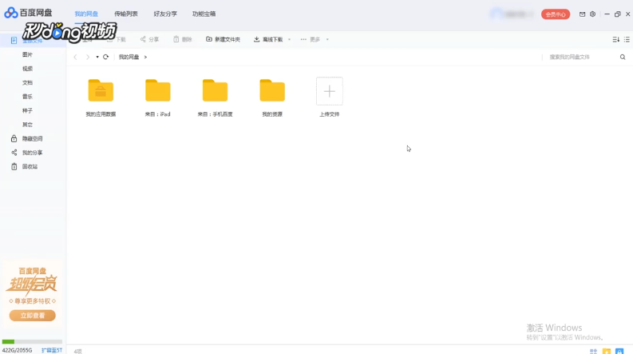The image size is (633, 354).
Task: Select 文档 category in sidebar
Action: point(27,82)
